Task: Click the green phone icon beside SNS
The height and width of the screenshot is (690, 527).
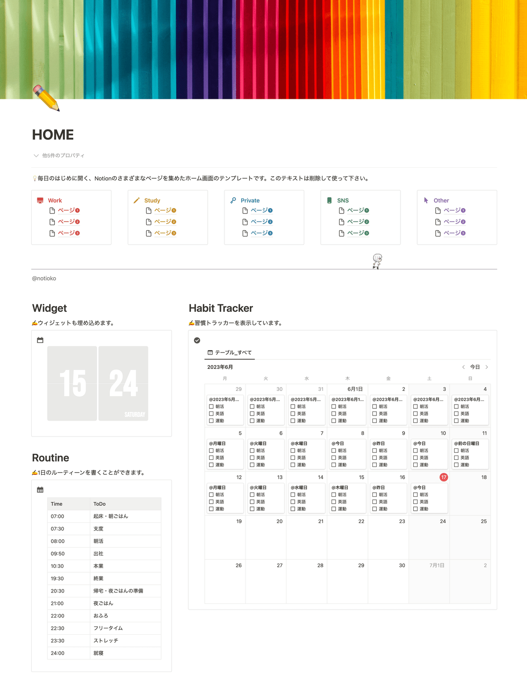Action: point(329,200)
